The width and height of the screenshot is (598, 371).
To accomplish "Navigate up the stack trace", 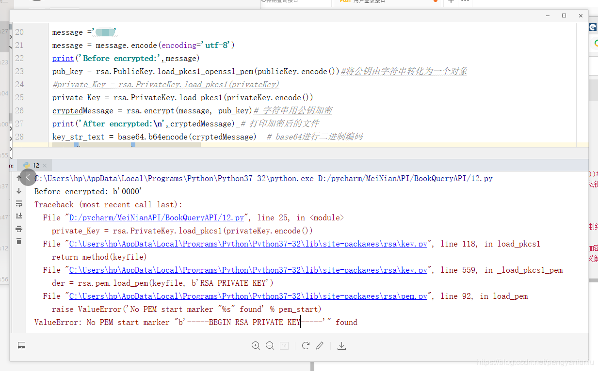I will 19,178.
